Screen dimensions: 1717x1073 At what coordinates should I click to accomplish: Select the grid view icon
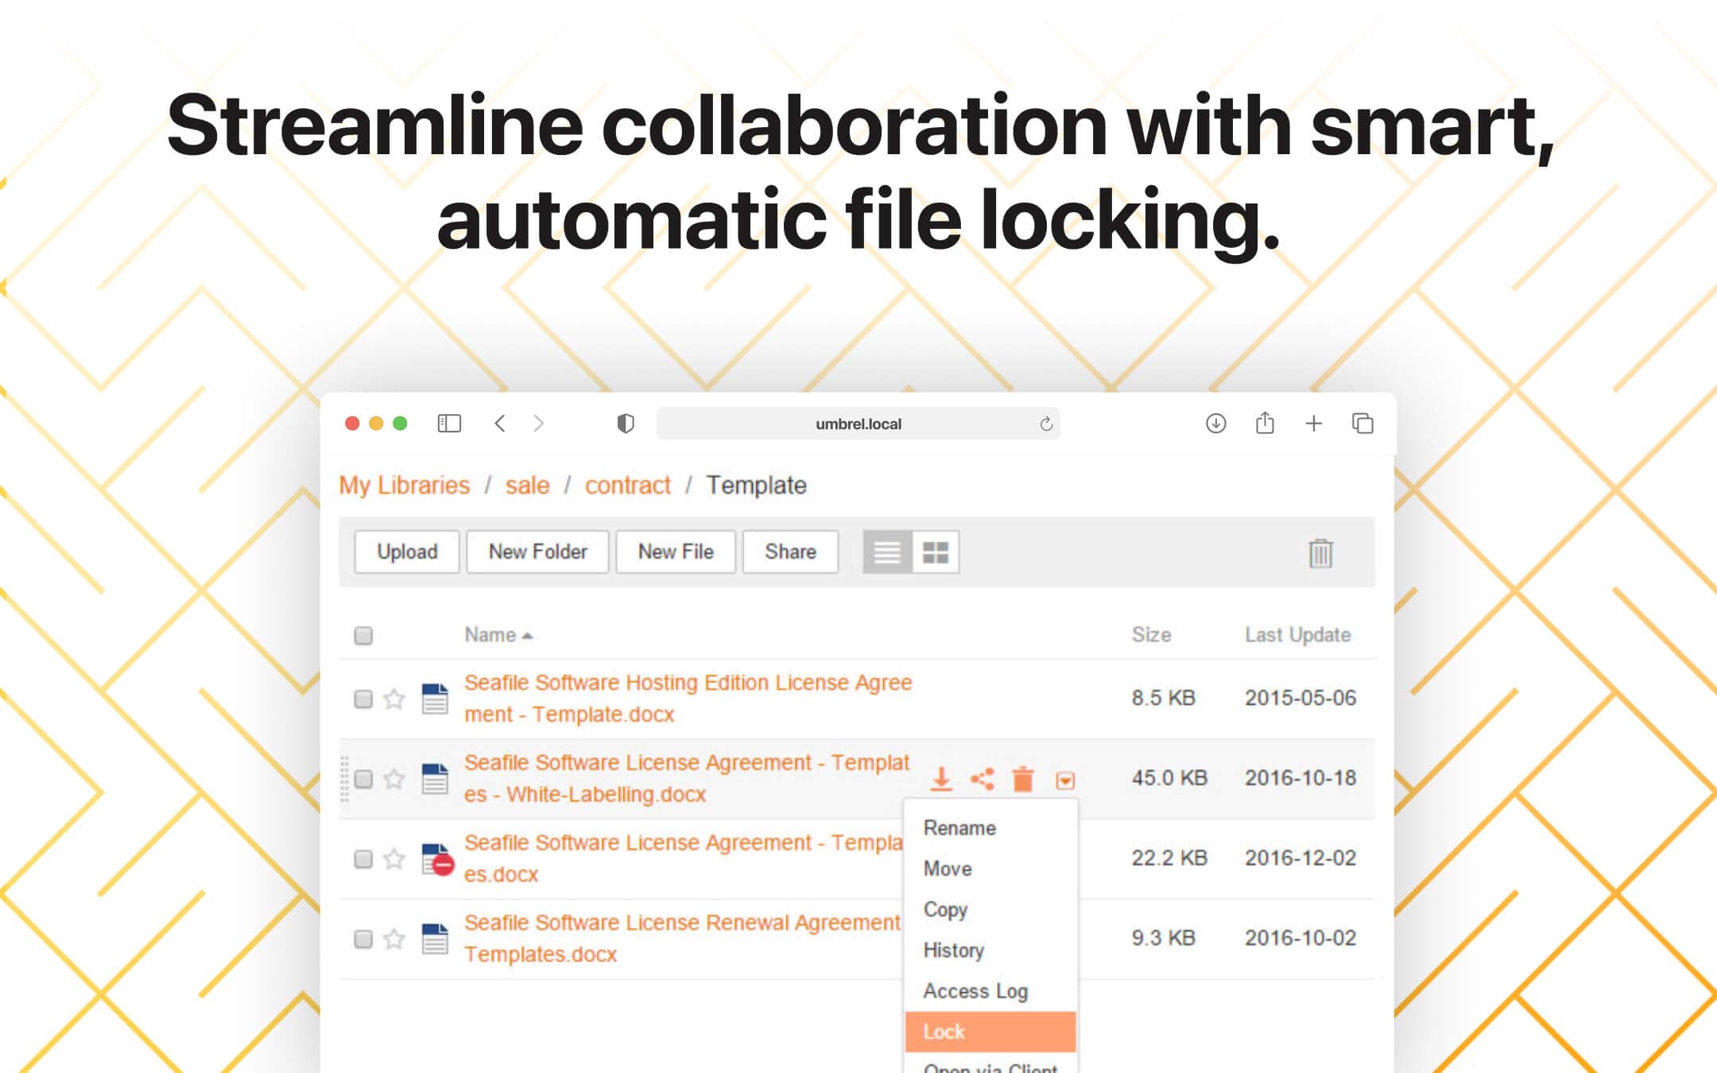pyautogui.click(x=936, y=550)
